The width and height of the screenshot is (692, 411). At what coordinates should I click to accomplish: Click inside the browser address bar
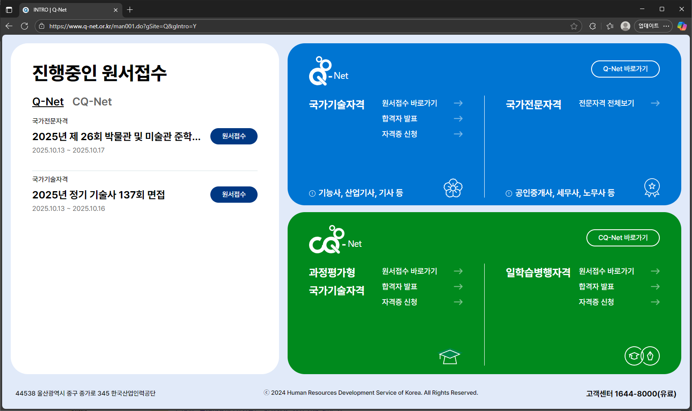(300, 26)
